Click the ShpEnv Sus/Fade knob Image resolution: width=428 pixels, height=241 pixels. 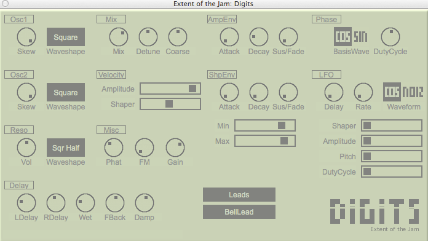tap(288, 92)
